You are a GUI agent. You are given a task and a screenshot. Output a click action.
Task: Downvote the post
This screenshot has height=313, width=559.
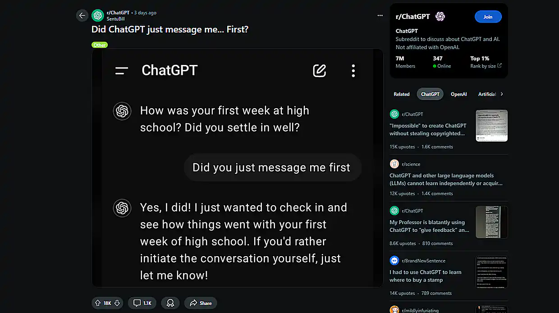click(x=117, y=303)
